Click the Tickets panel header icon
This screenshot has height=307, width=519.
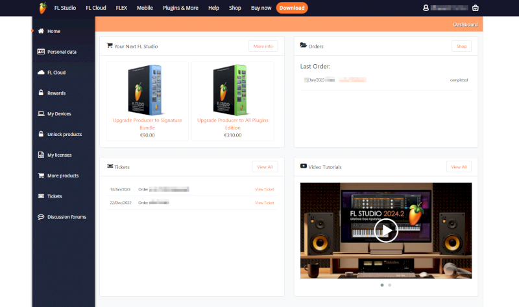click(x=110, y=166)
